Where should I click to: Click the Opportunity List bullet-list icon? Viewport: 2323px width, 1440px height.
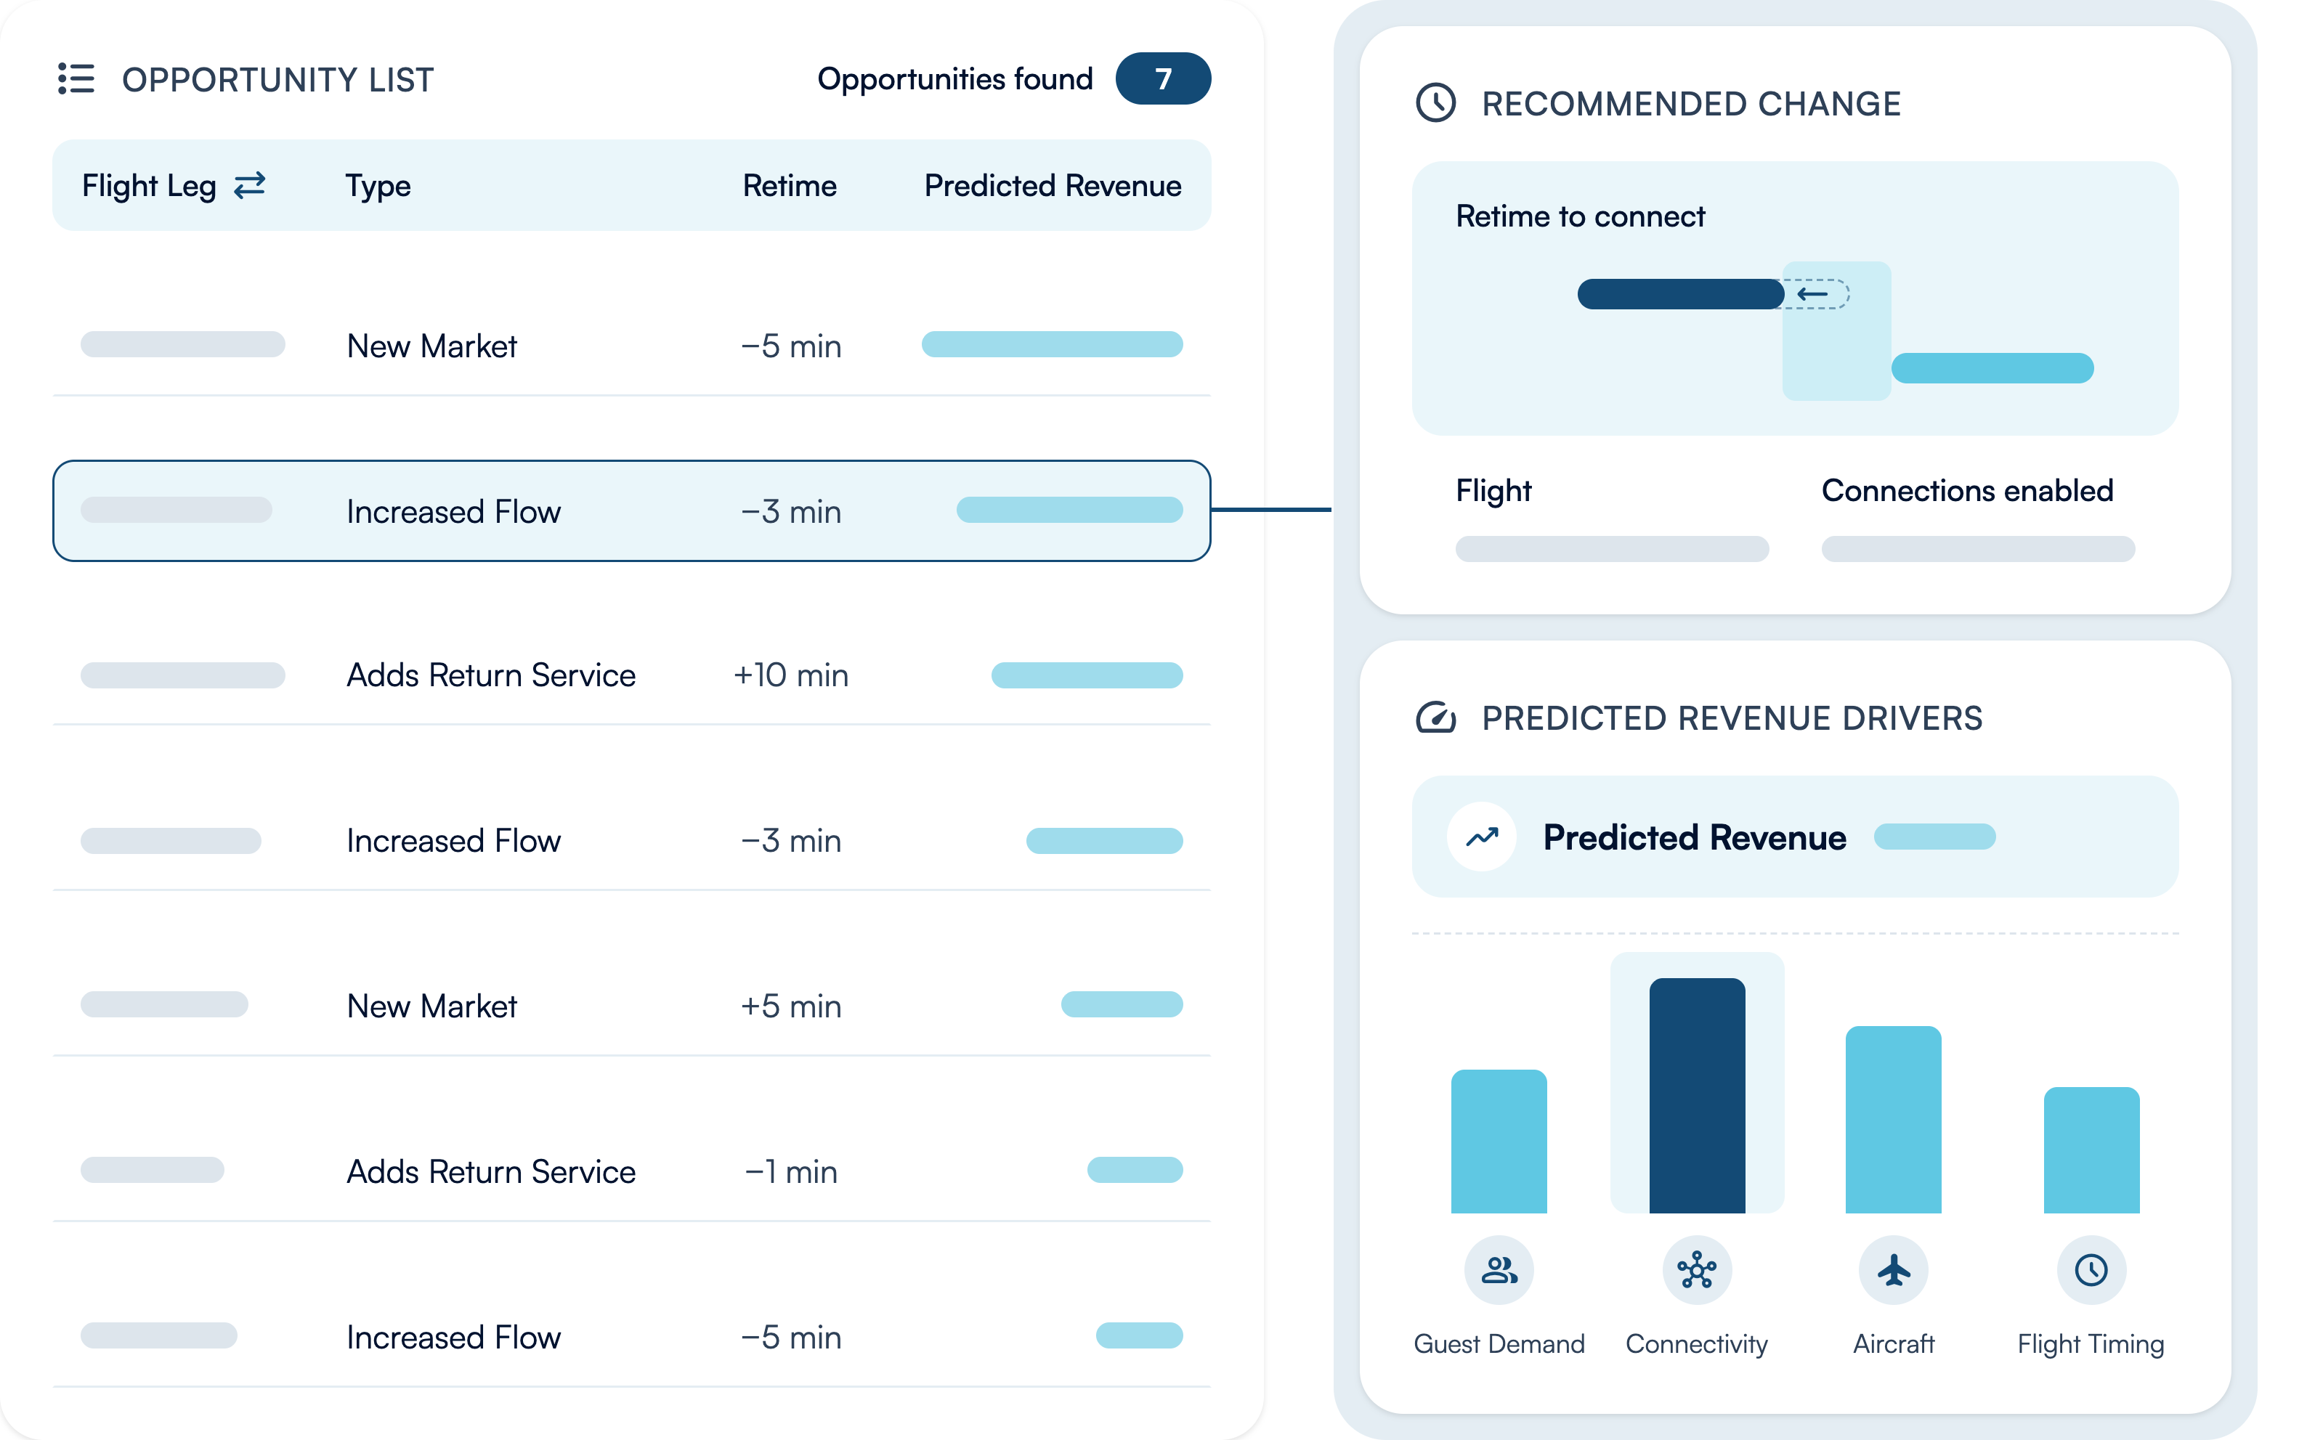pos(76,79)
